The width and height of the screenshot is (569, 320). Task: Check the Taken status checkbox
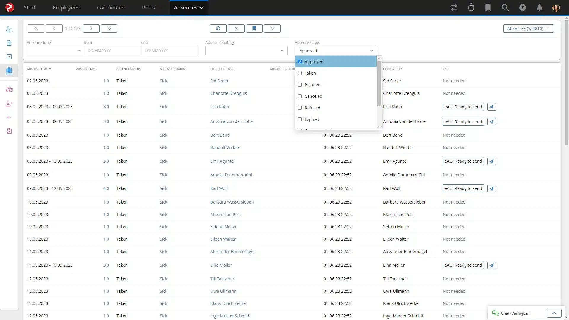[x=300, y=73]
